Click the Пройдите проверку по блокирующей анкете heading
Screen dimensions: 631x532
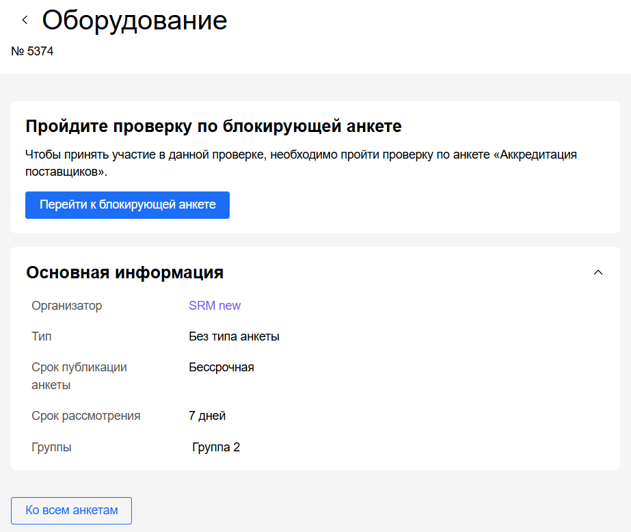(213, 127)
